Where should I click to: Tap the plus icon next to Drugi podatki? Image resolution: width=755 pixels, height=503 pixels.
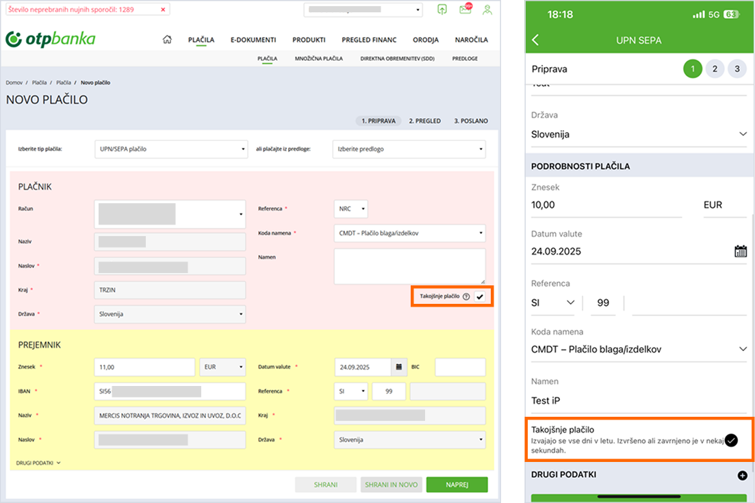[x=742, y=475]
